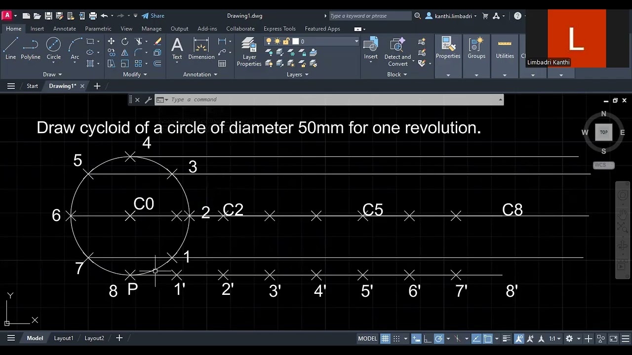
Task: Select the Circle tool
Action: (53, 48)
